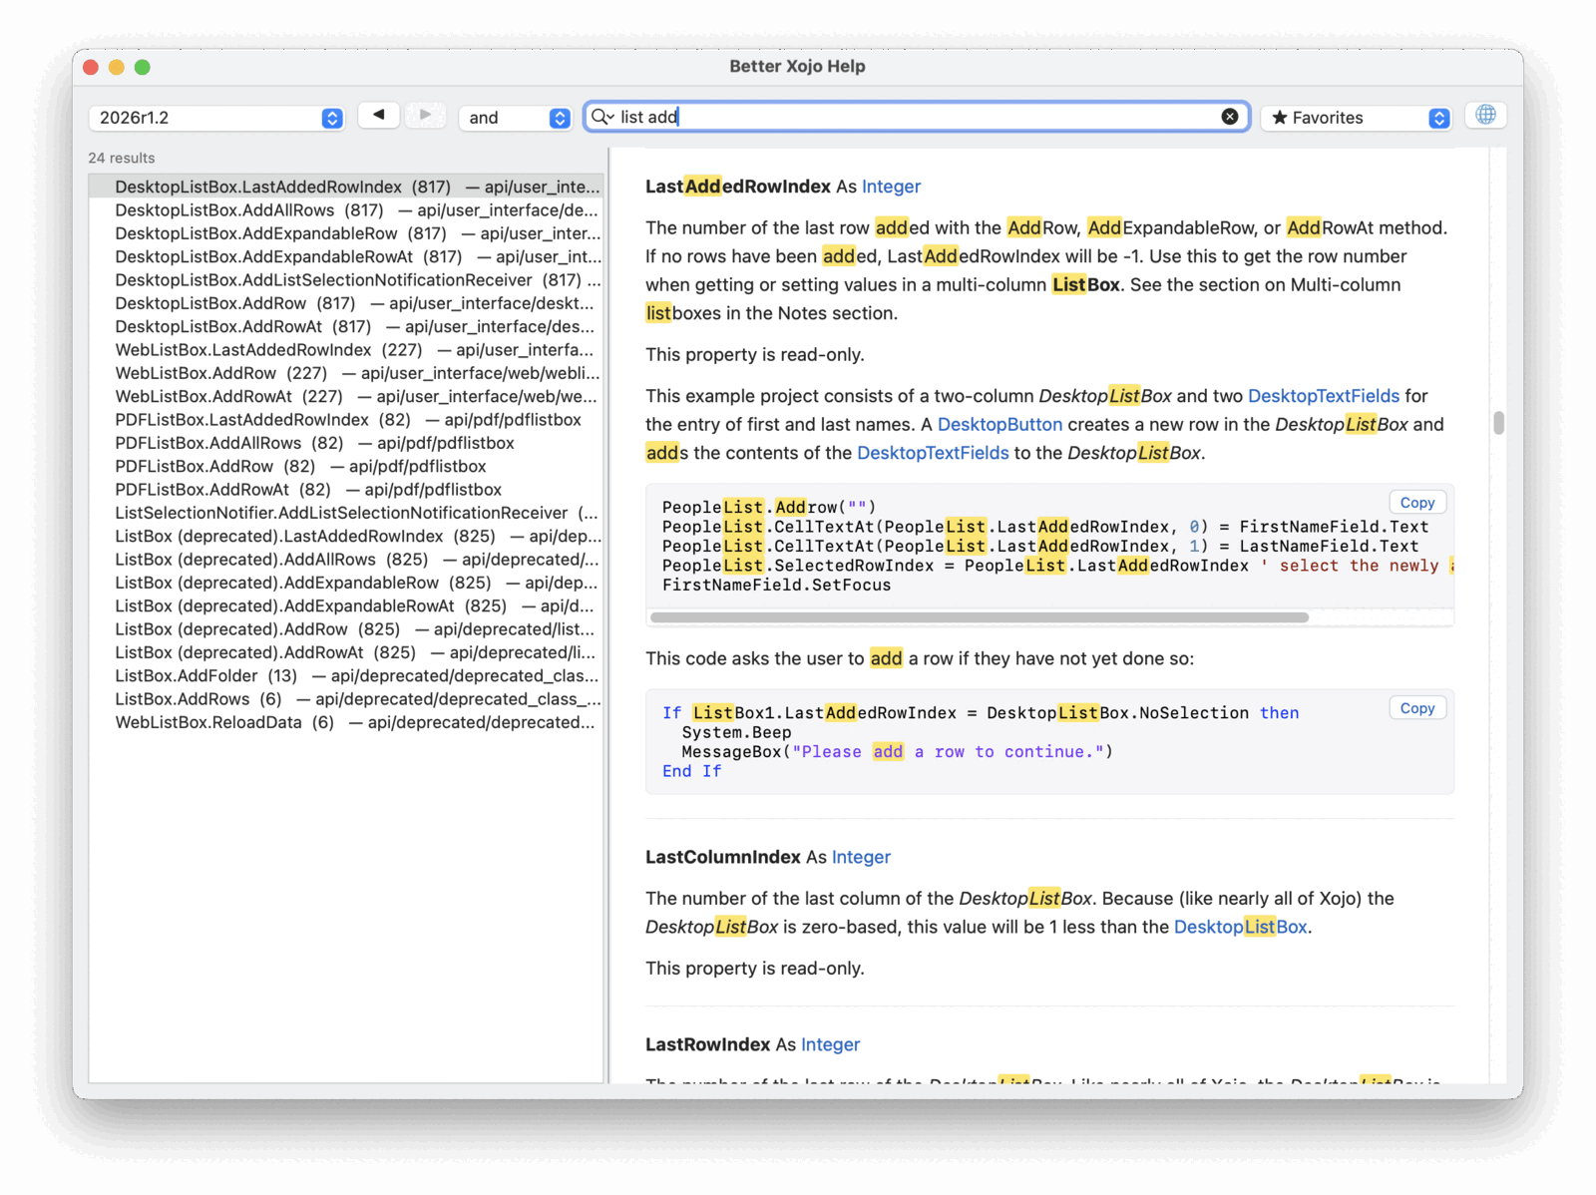Clear the search field with the X icon

(x=1230, y=117)
